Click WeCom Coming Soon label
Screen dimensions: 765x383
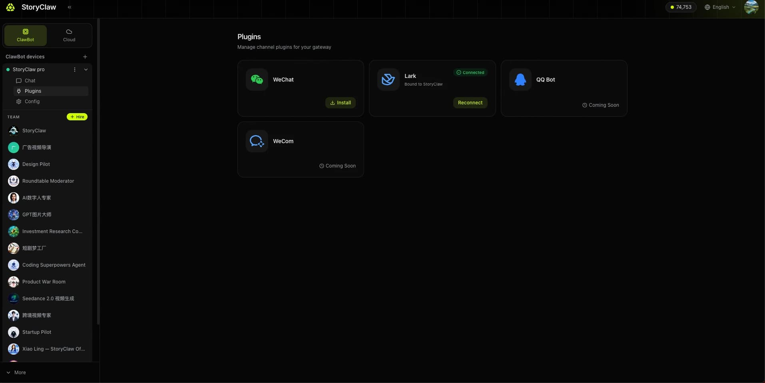click(x=338, y=166)
